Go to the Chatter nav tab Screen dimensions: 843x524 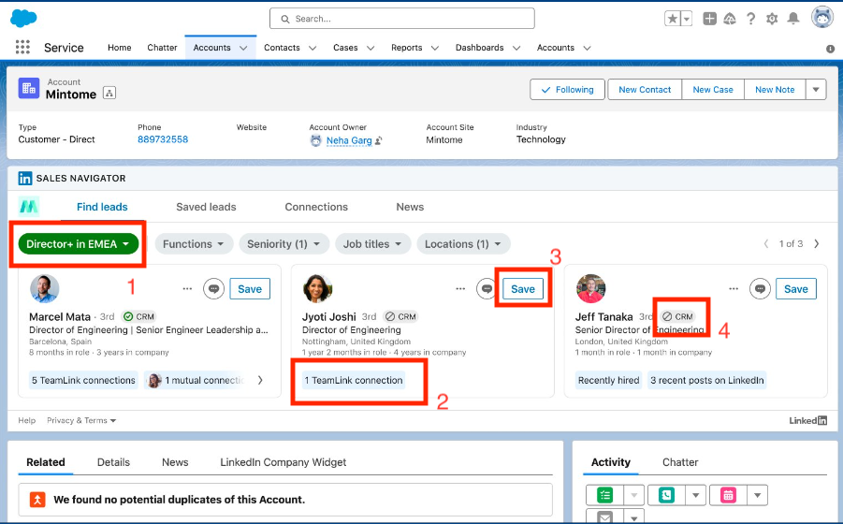click(x=162, y=48)
